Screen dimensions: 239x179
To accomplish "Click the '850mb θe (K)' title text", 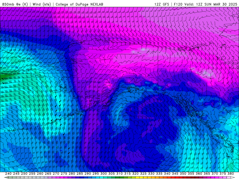I will [x=15, y=4].
